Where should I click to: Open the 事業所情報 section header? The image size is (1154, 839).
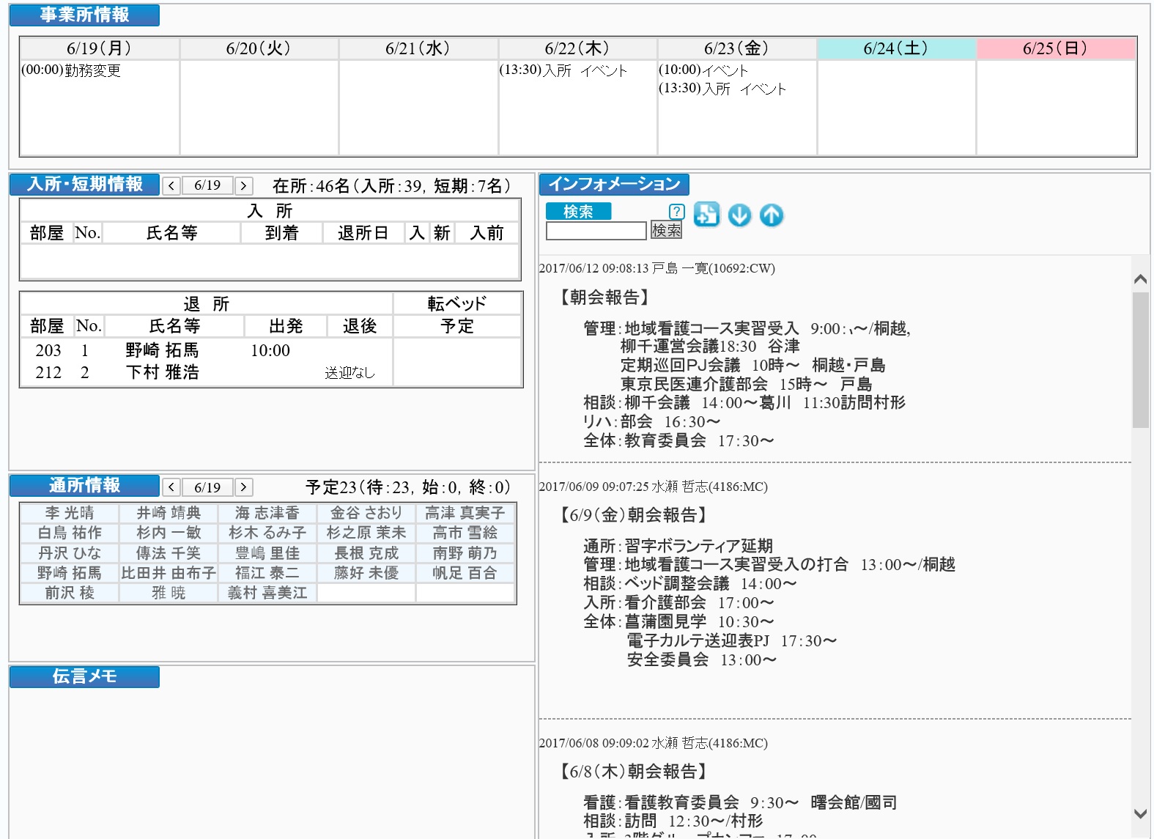pyautogui.click(x=84, y=15)
